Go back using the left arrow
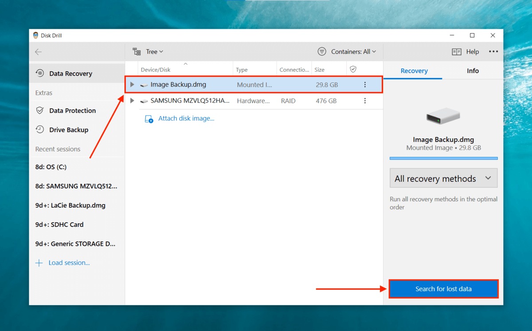 coord(39,52)
